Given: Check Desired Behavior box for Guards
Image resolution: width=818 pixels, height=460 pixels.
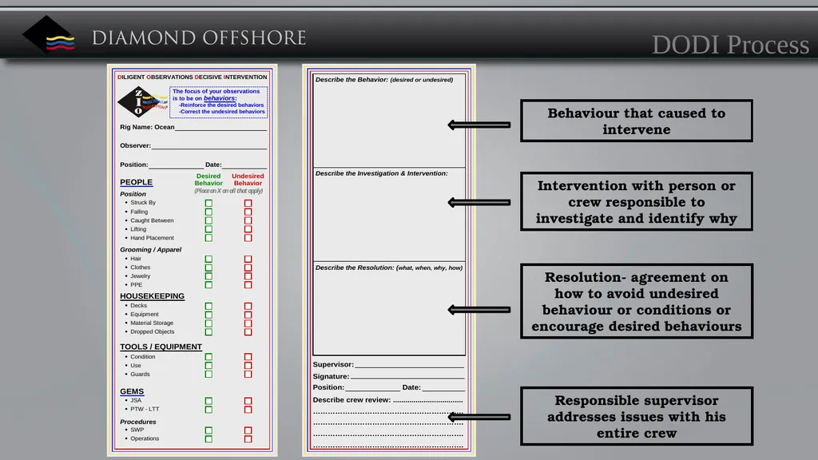Looking at the screenshot, I should [208, 374].
